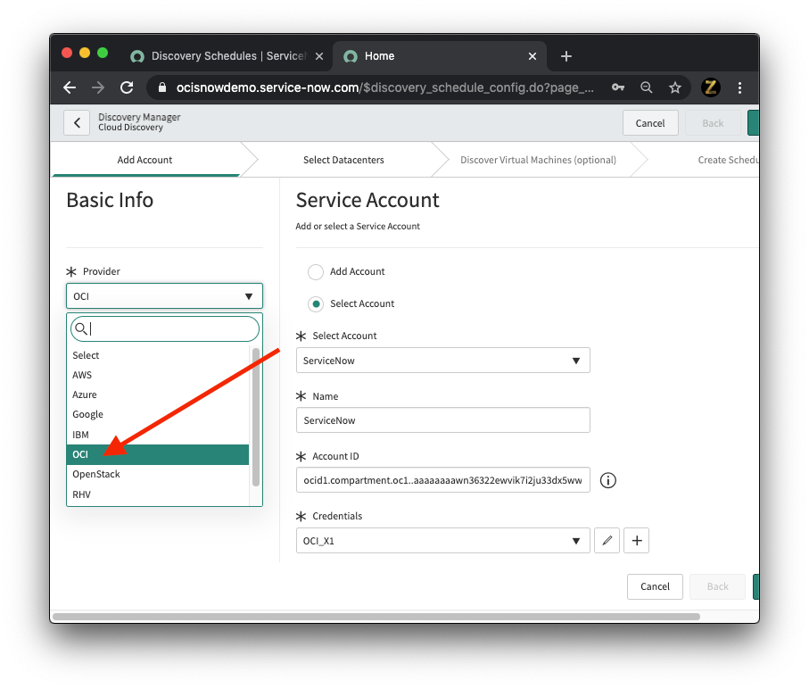This screenshot has height=689, width=809.
Task: Choose IBM in provider list
Action: coord(158,435)
